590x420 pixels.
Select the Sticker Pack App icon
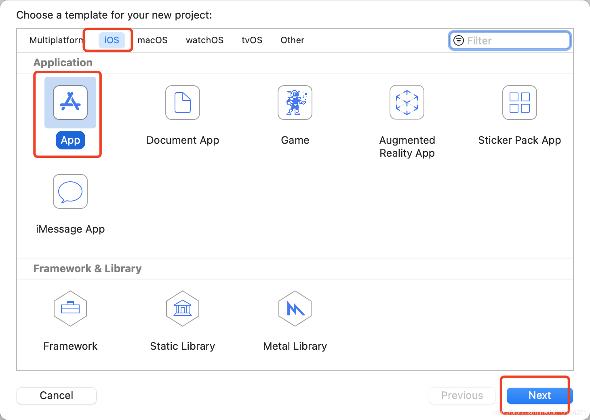[x=520, y=103]
